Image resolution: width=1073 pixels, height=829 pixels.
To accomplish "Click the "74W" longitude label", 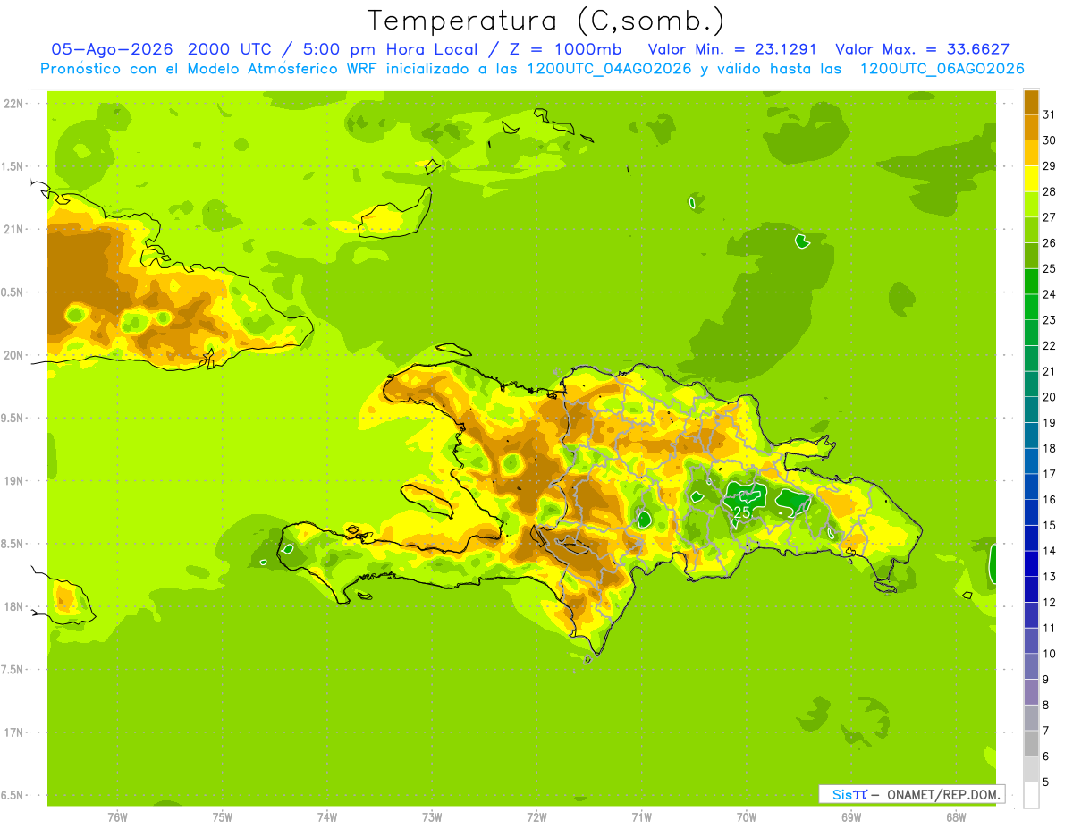I will coord(326,817).
